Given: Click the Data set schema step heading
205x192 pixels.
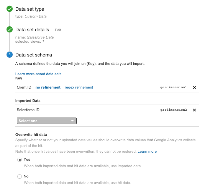Looking at the screenshot, I should (x=34, y=55).
